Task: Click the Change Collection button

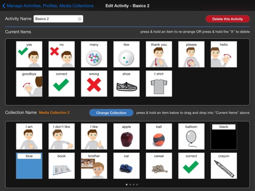Action: pyautogui.click(x=111, y=112)
